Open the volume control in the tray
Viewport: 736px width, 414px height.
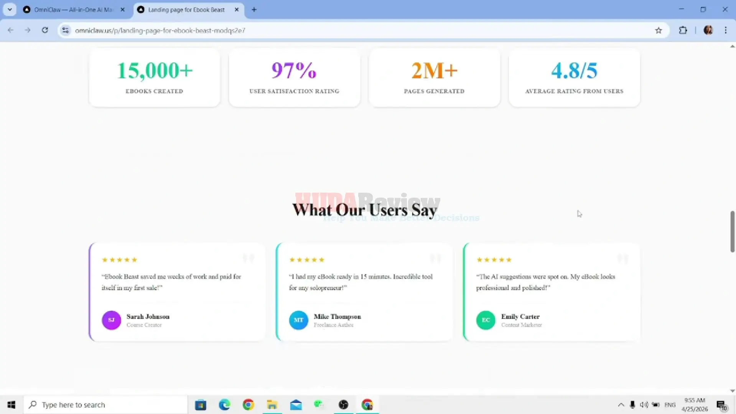(x=644, y=405)
